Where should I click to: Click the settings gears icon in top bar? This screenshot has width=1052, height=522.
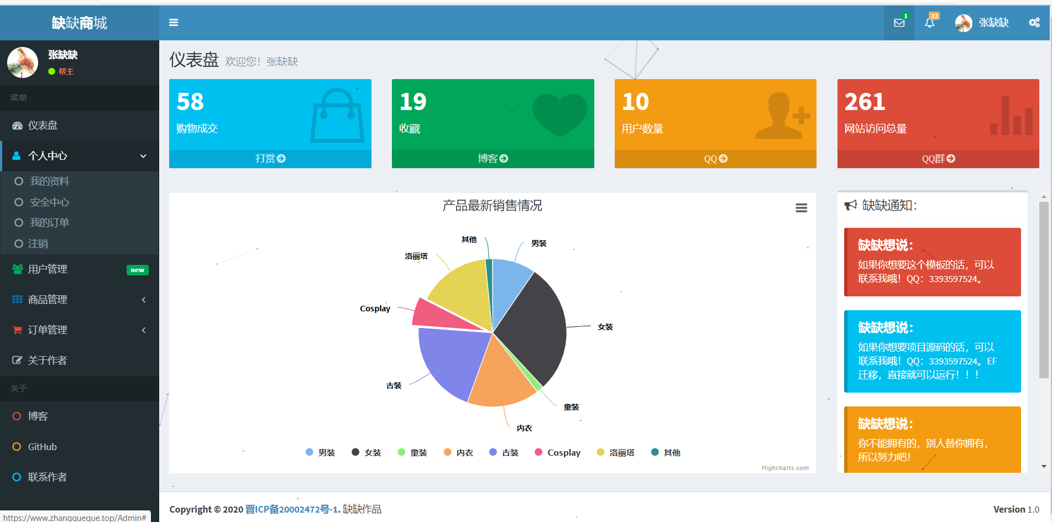pos(1033,23)
